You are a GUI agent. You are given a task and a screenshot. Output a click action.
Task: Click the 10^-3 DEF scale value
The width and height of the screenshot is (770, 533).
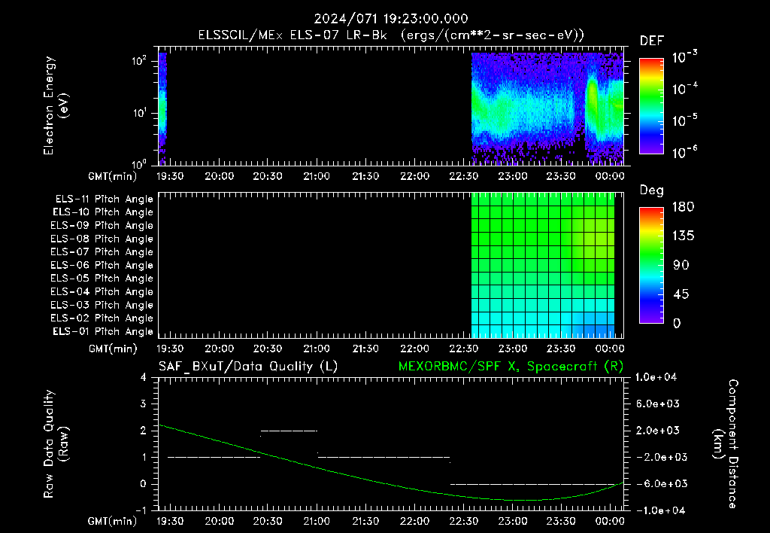pyautogui.click(x=684, y=56)
